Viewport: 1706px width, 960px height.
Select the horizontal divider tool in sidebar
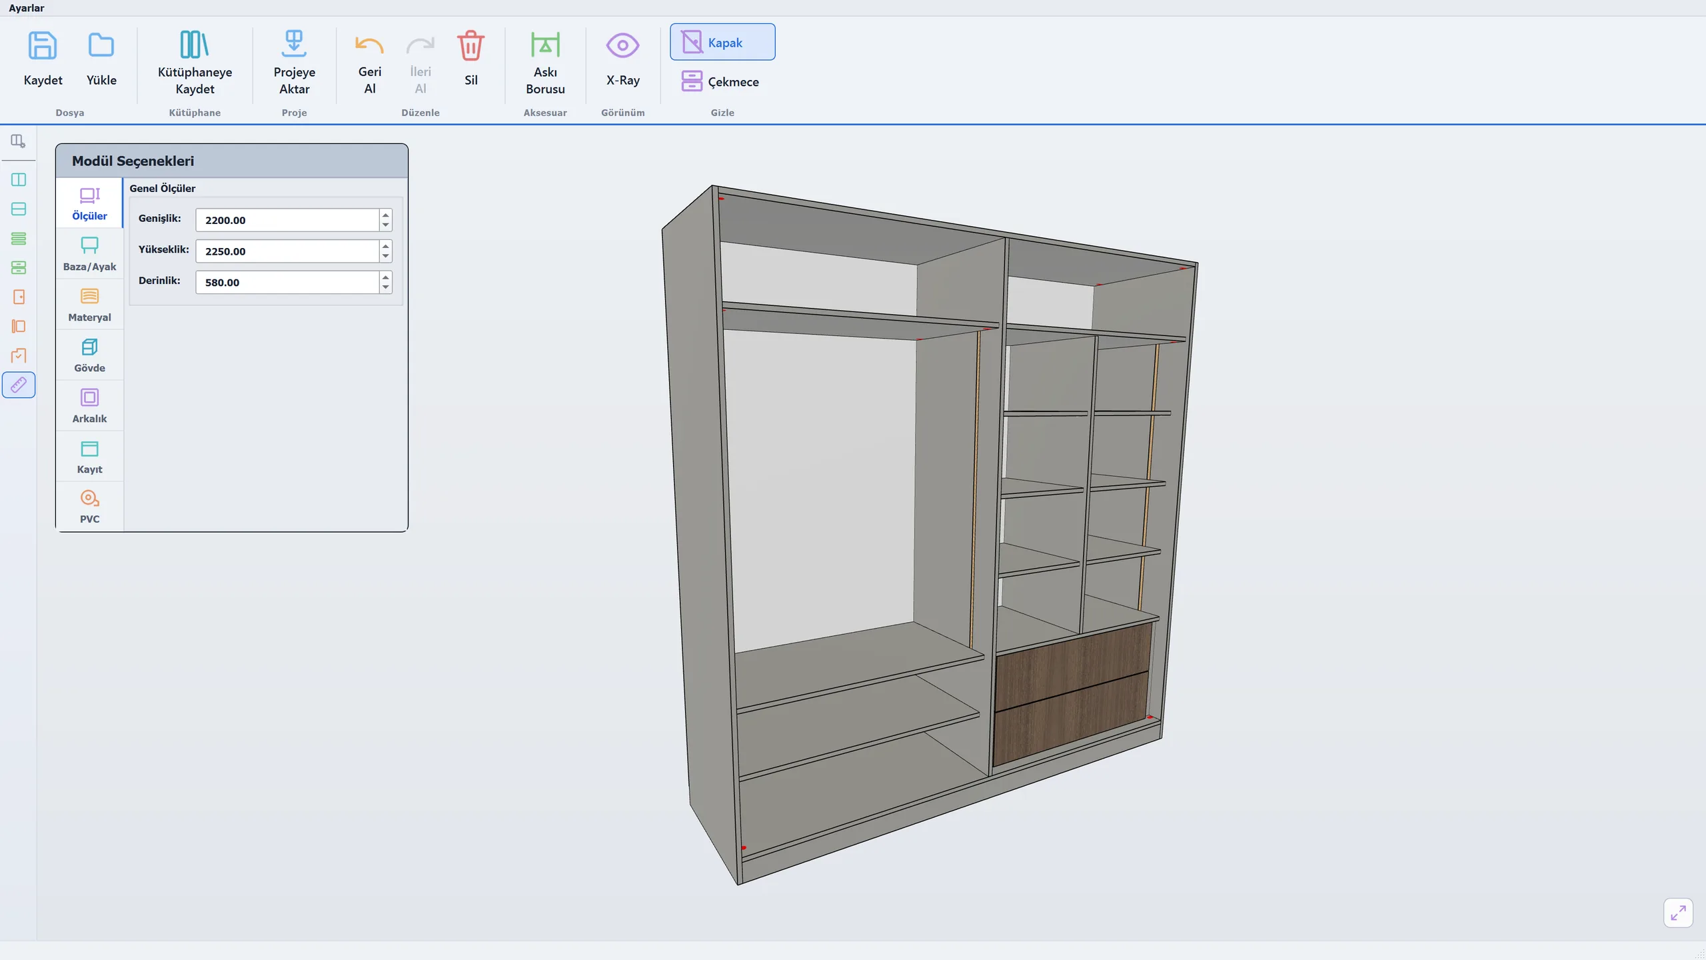(x=19, y=209)
